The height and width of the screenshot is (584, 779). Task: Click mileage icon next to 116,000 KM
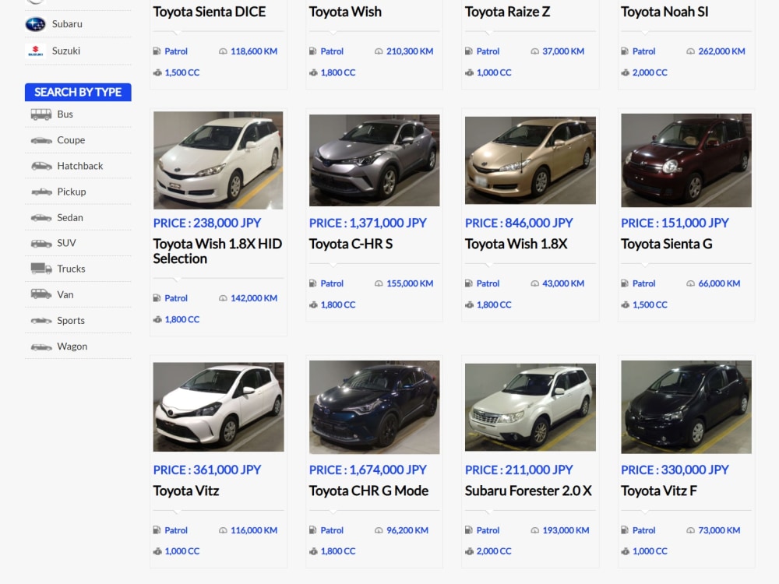click(x=223, y=530)
